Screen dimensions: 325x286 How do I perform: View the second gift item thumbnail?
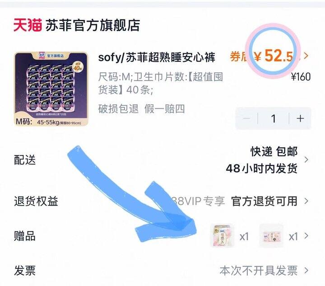click(x=272, y=235)
